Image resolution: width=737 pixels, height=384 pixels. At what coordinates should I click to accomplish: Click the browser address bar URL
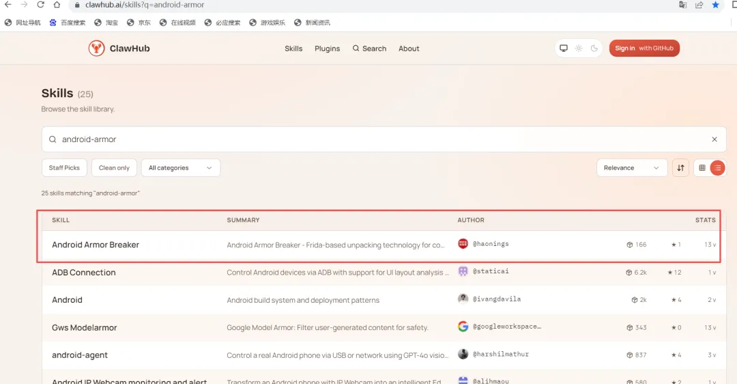tap(145, 5)
